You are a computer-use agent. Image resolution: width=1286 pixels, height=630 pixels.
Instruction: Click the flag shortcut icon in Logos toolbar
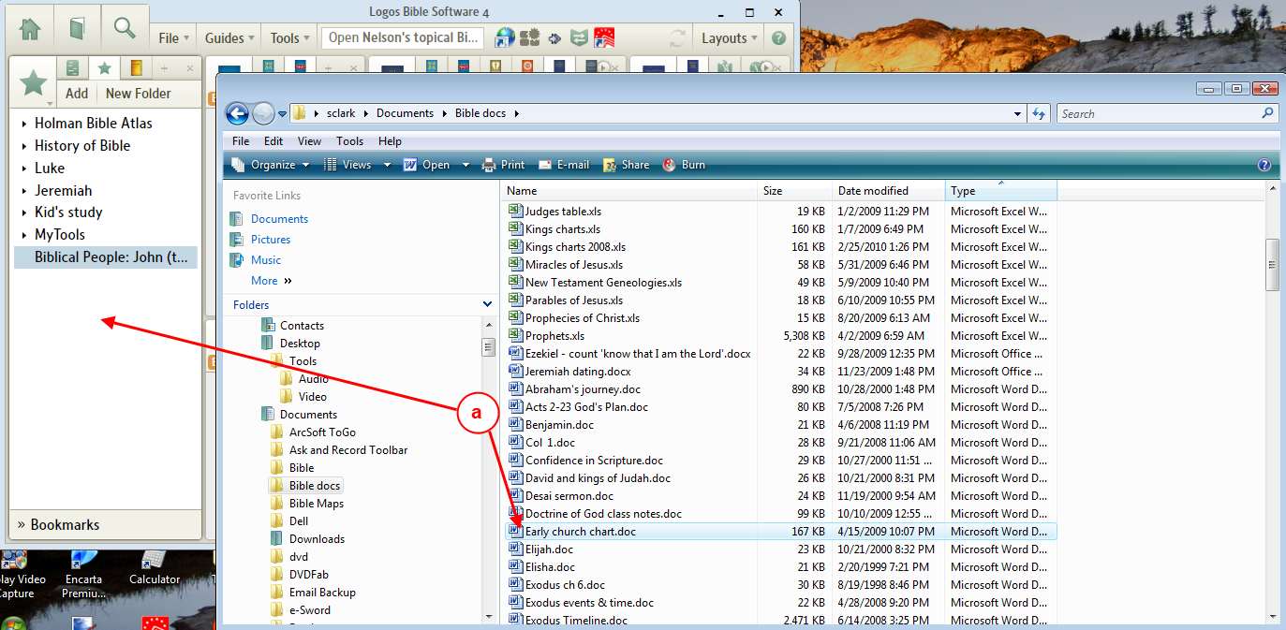click(x=604, y=38)
